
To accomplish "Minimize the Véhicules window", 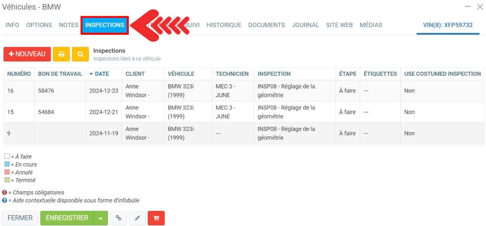I will 468,7.
